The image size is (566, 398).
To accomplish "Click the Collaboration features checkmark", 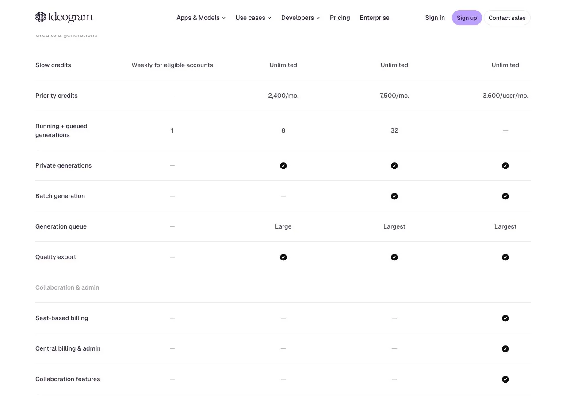I will (x=505, y=379).
